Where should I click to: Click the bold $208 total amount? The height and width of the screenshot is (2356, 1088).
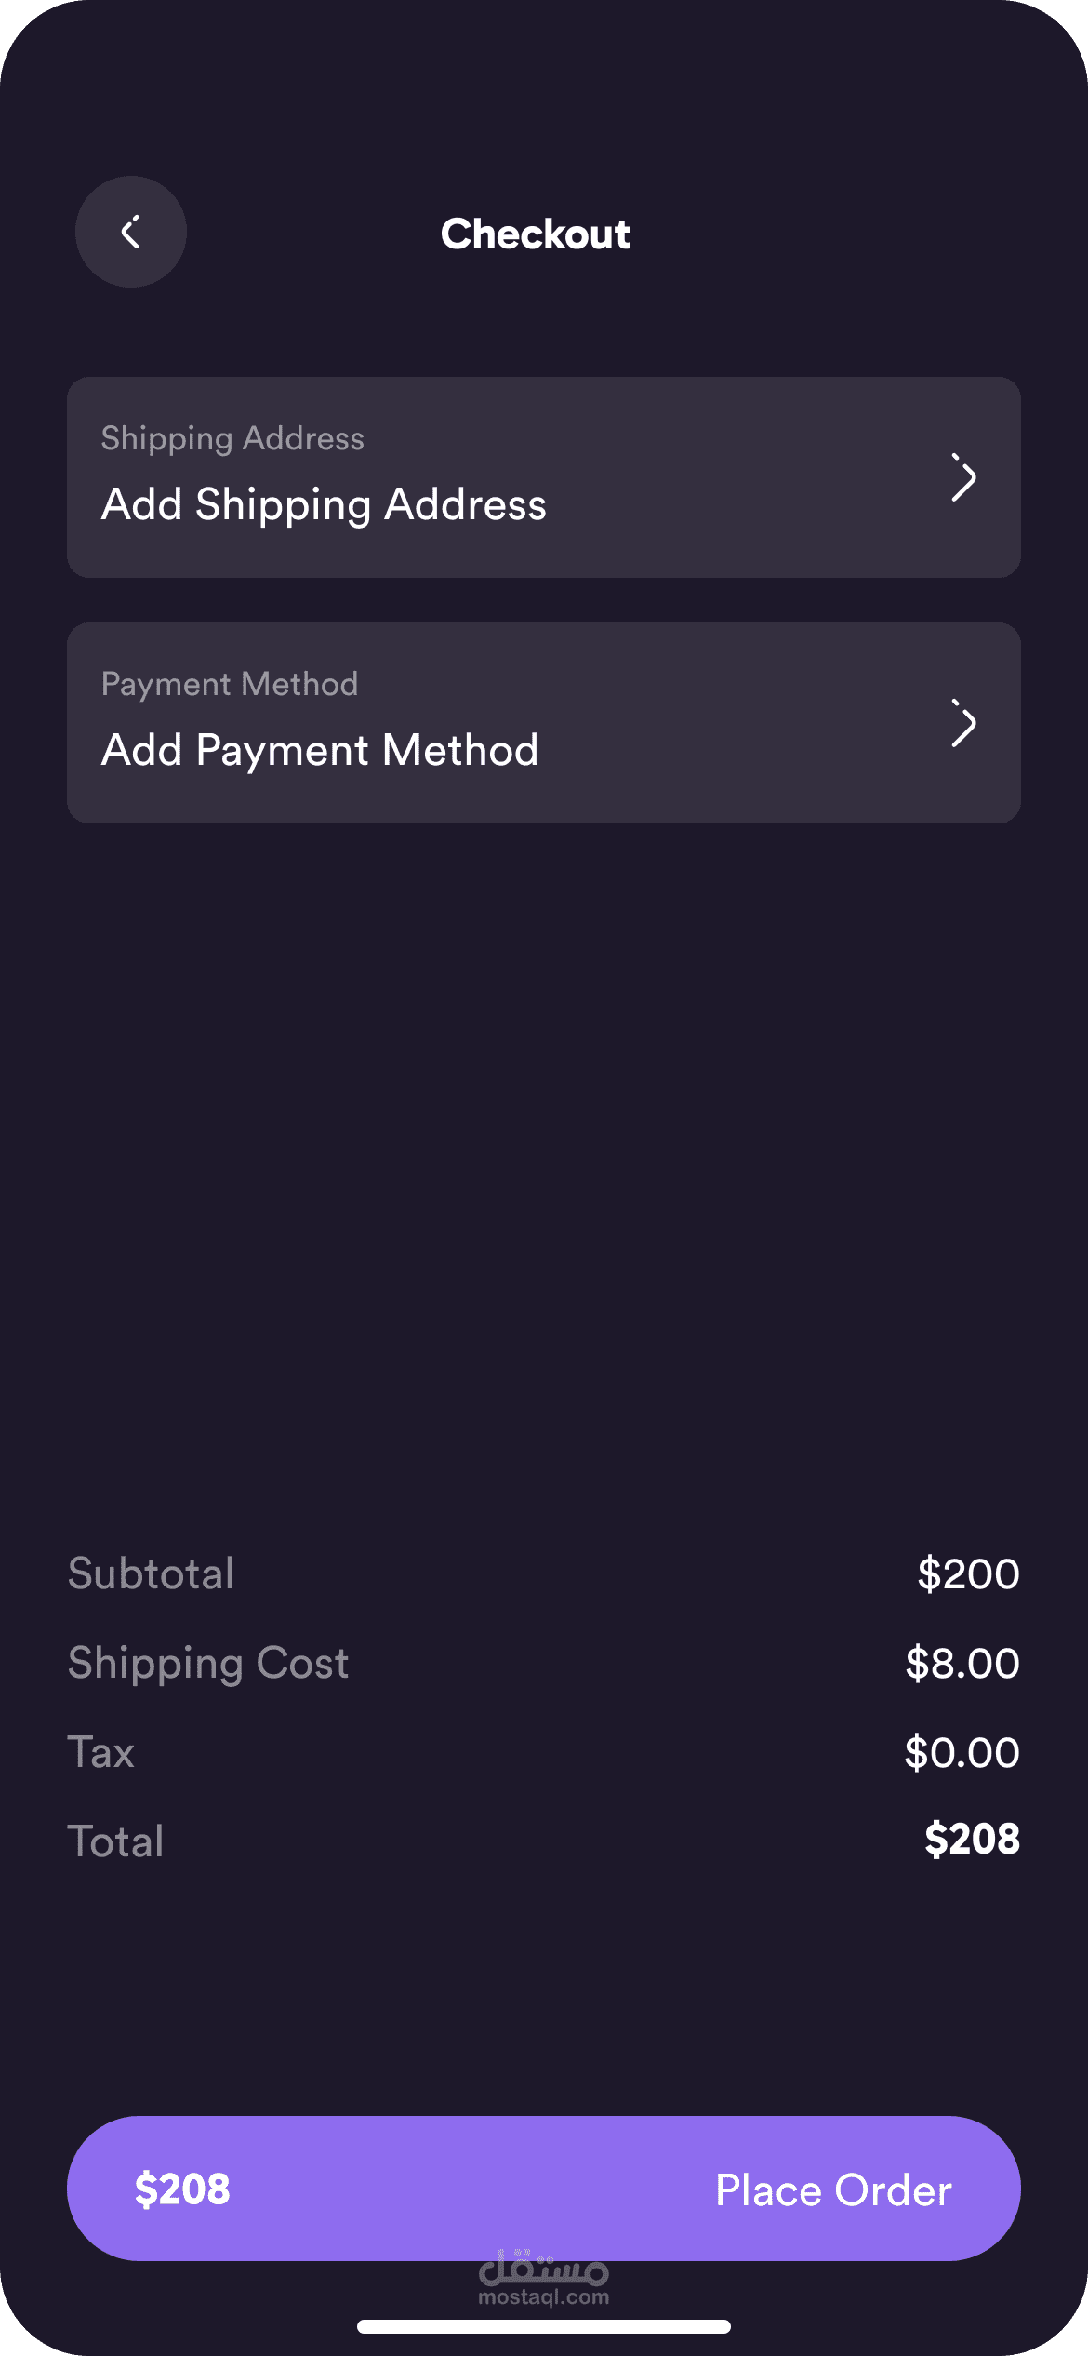972,1840
